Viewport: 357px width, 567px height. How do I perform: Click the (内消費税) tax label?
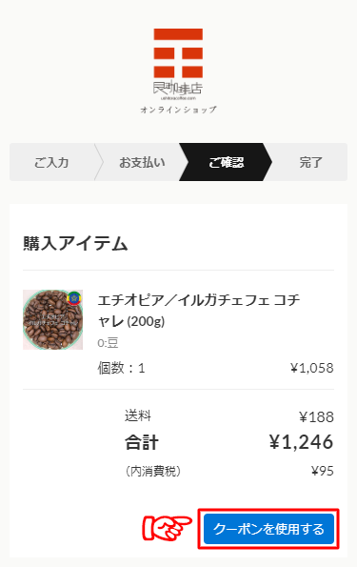153,471
